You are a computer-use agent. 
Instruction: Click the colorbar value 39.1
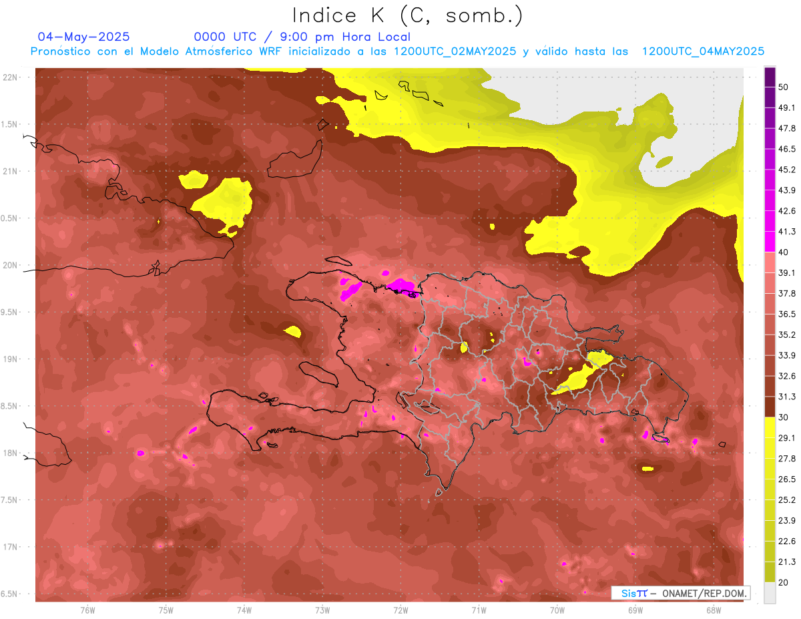click(787, 272)
